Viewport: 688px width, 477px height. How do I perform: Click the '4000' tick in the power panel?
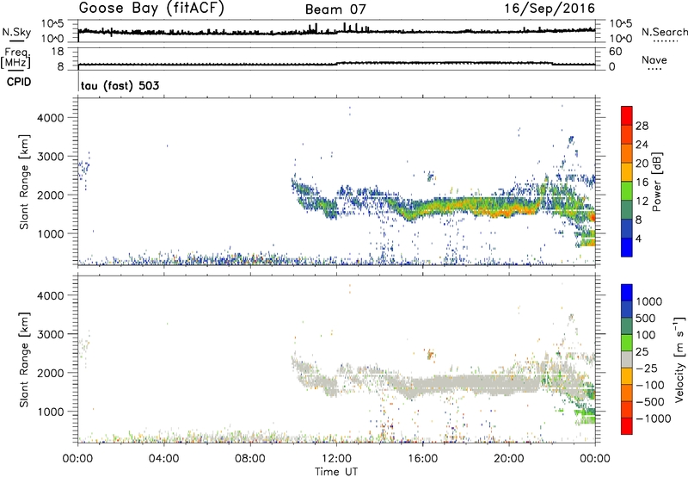point(51,118)
